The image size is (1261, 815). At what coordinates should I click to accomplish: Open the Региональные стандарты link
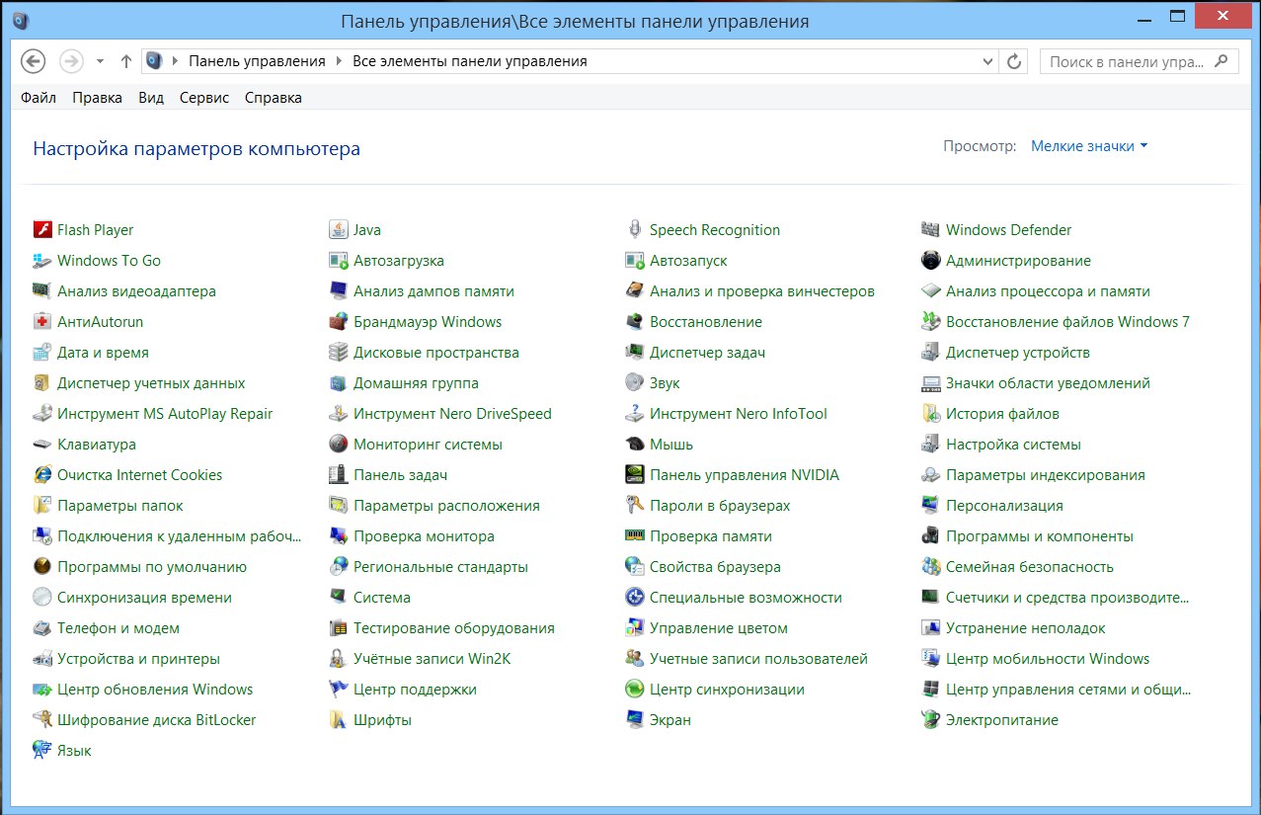pyautogui.click(x=440, y=567)
